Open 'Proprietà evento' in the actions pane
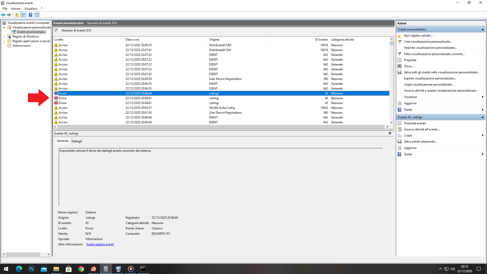 [x=415, y=123]
